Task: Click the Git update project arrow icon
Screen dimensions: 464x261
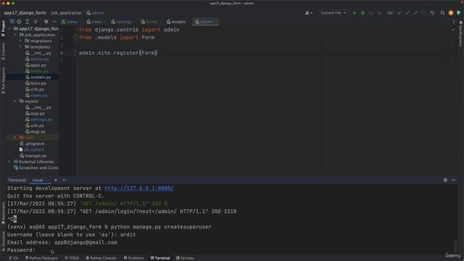Action: pos(399,13)
